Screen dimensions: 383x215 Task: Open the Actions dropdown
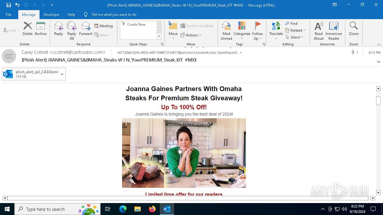(191, 35)
